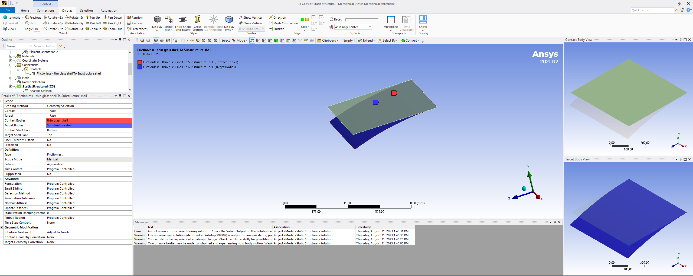The height and width of the screenshot is (276, 693).
Task: Switch to the Selection ribbon tab
Action: point(86,11)
